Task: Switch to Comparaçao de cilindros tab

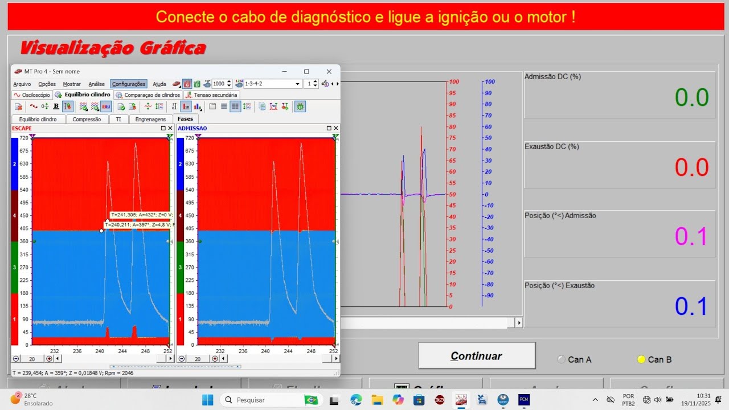Action: point(148,95)
